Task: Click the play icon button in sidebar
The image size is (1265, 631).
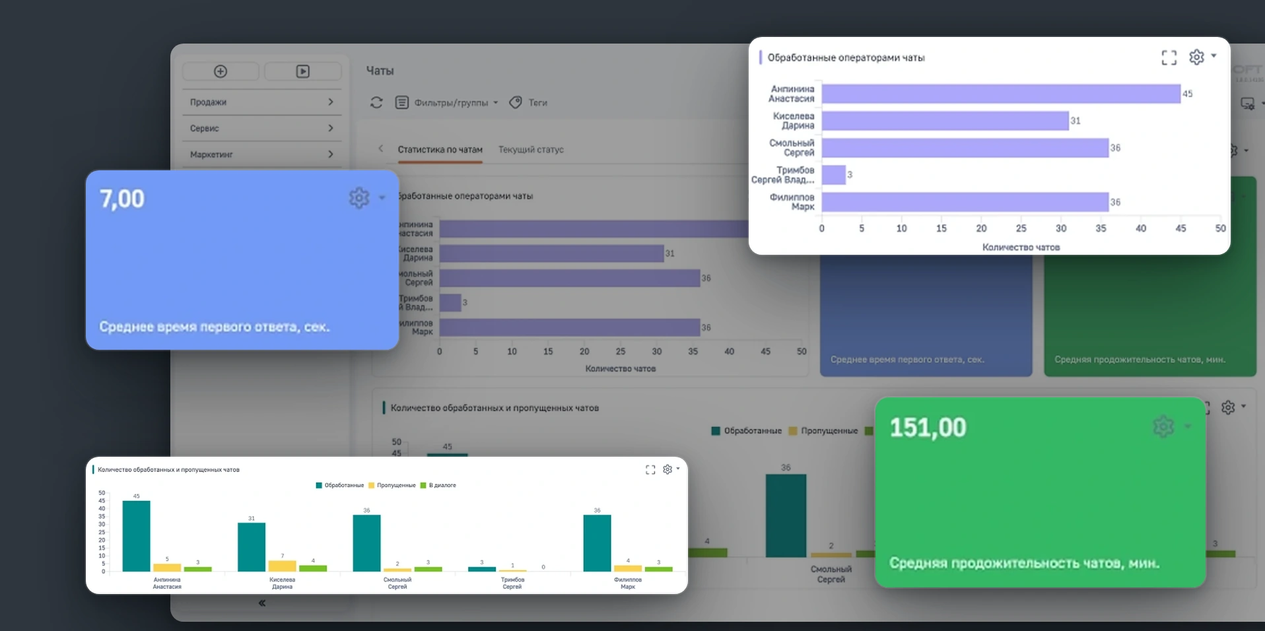Action: coord(302,71)
